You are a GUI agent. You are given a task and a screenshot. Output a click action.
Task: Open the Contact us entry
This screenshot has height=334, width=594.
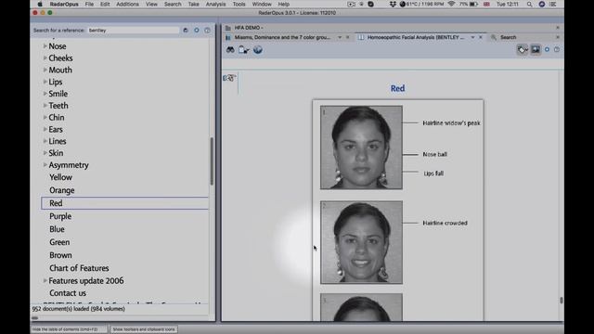68,293
